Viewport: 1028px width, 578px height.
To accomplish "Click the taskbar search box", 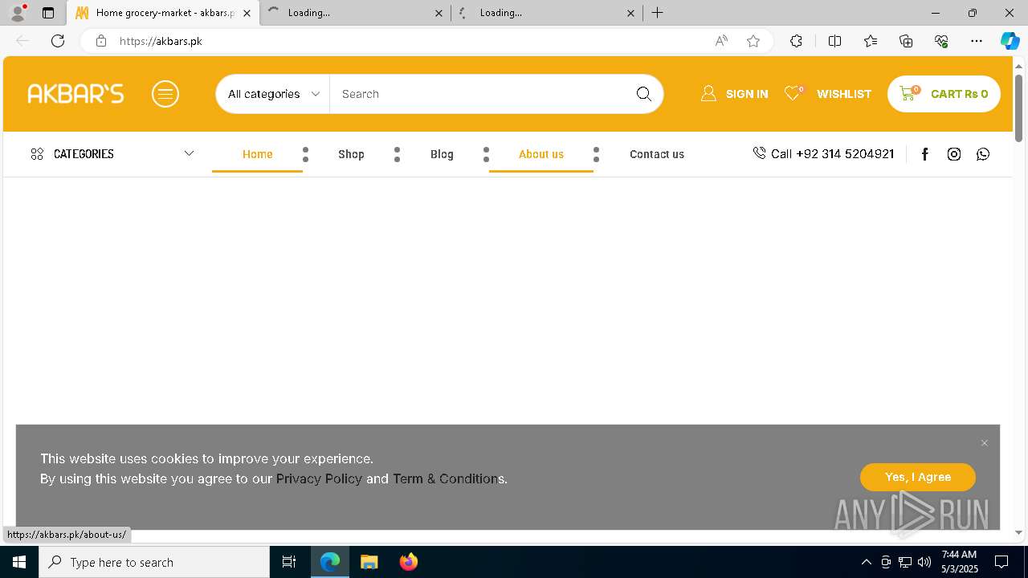I will [154, 562].
